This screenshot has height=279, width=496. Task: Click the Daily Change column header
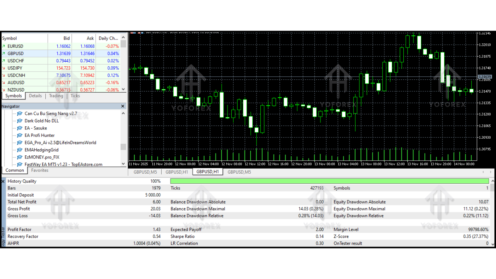pyautogui.click(x=108, y=38)
